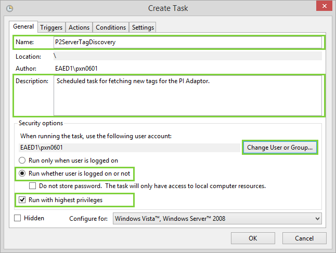Viewport: 336px width, 253px height.
Task: Click the read-only Location field
Action: click(187, 56)
